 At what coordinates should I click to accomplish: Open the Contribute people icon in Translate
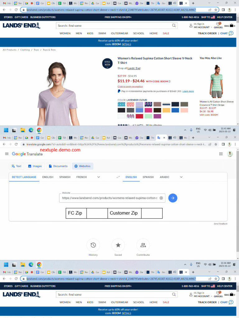pos(143,245)
